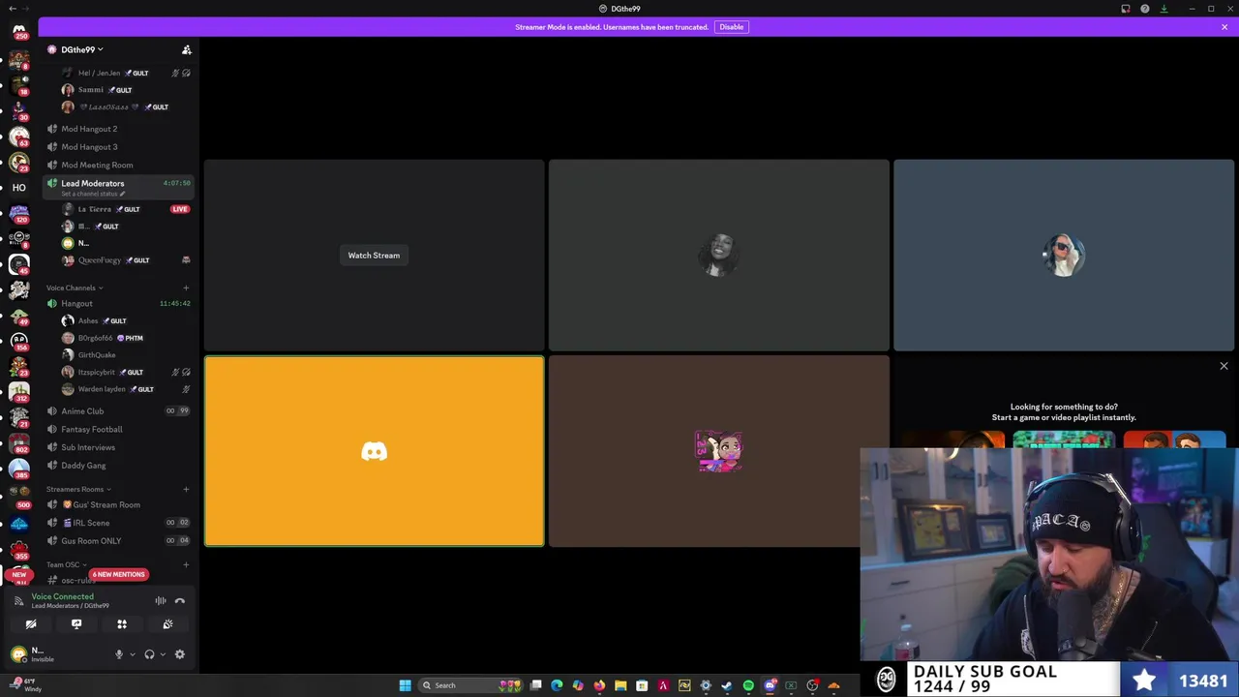The width and height of the screenshot is (1239, 697).
Task: Open input device options arrow beside microphone
Action: 132,654
